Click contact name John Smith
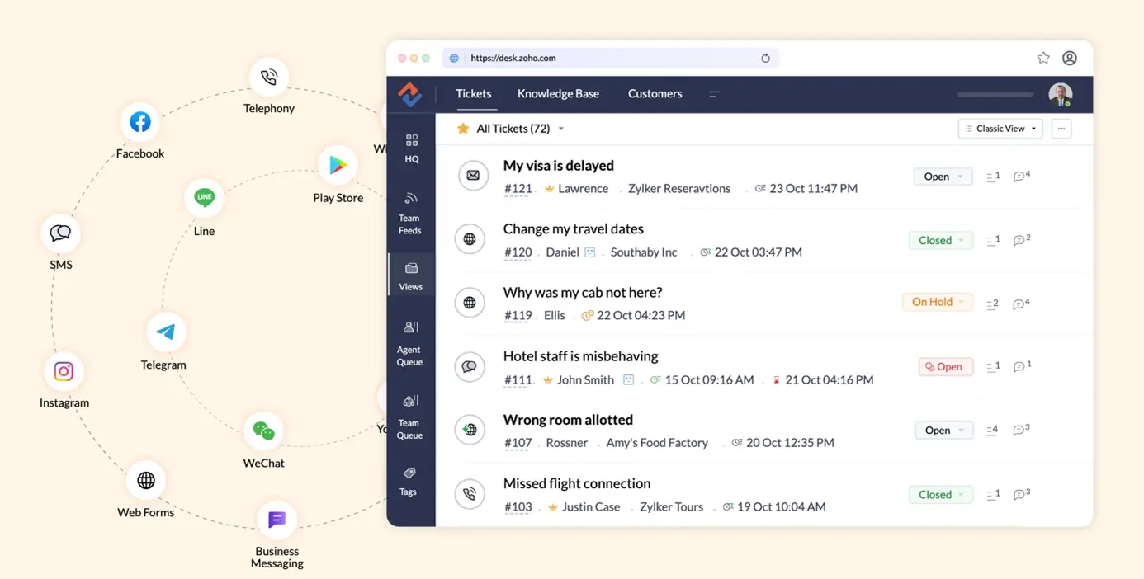This screenshot has width=1144, height=579. tap(585, 379)
